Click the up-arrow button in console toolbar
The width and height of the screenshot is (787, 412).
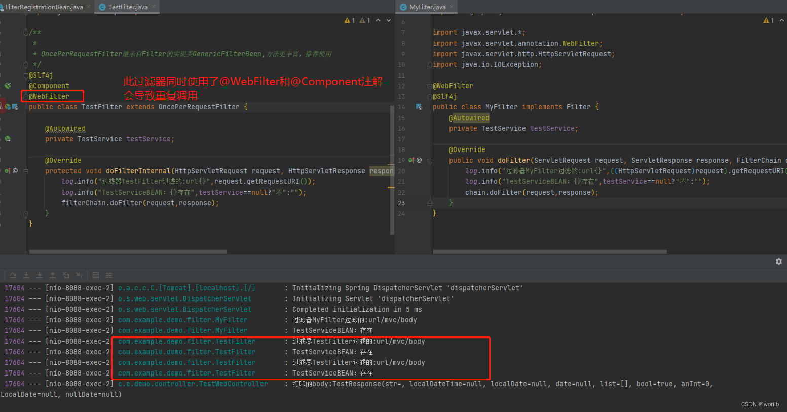pyautogui.click(x=53, y=275)
